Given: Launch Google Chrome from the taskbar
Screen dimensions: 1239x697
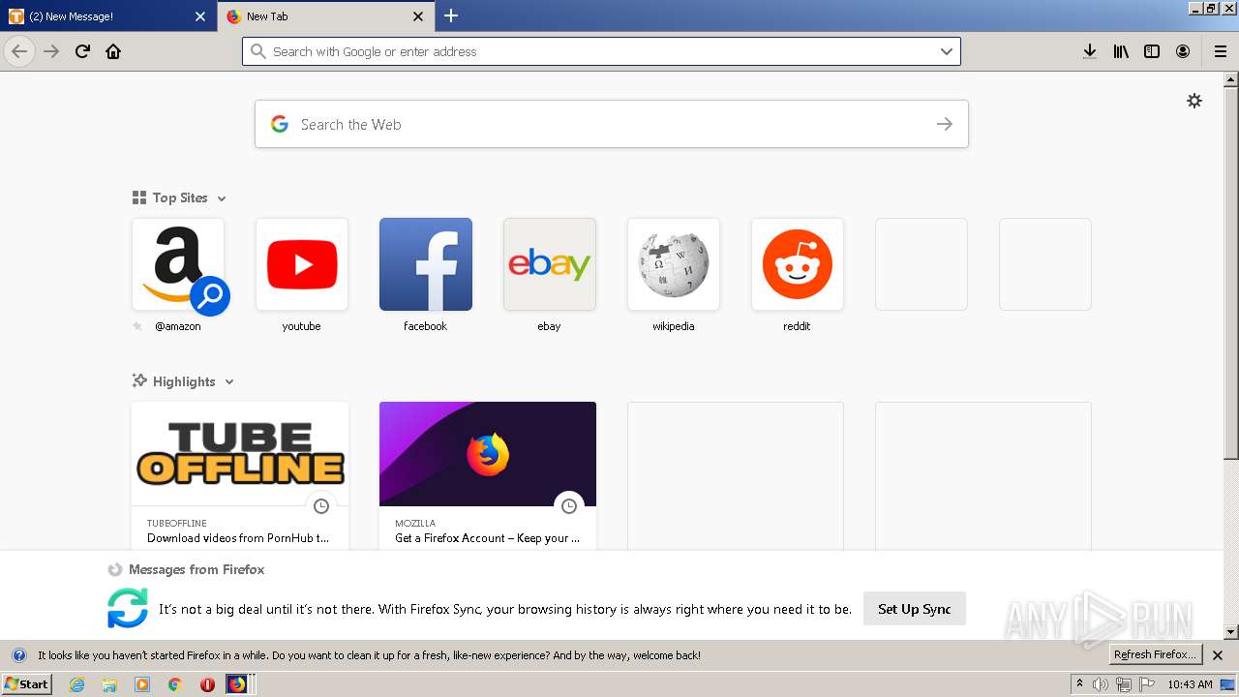Looking at the screenshot, I should (174, 684).
